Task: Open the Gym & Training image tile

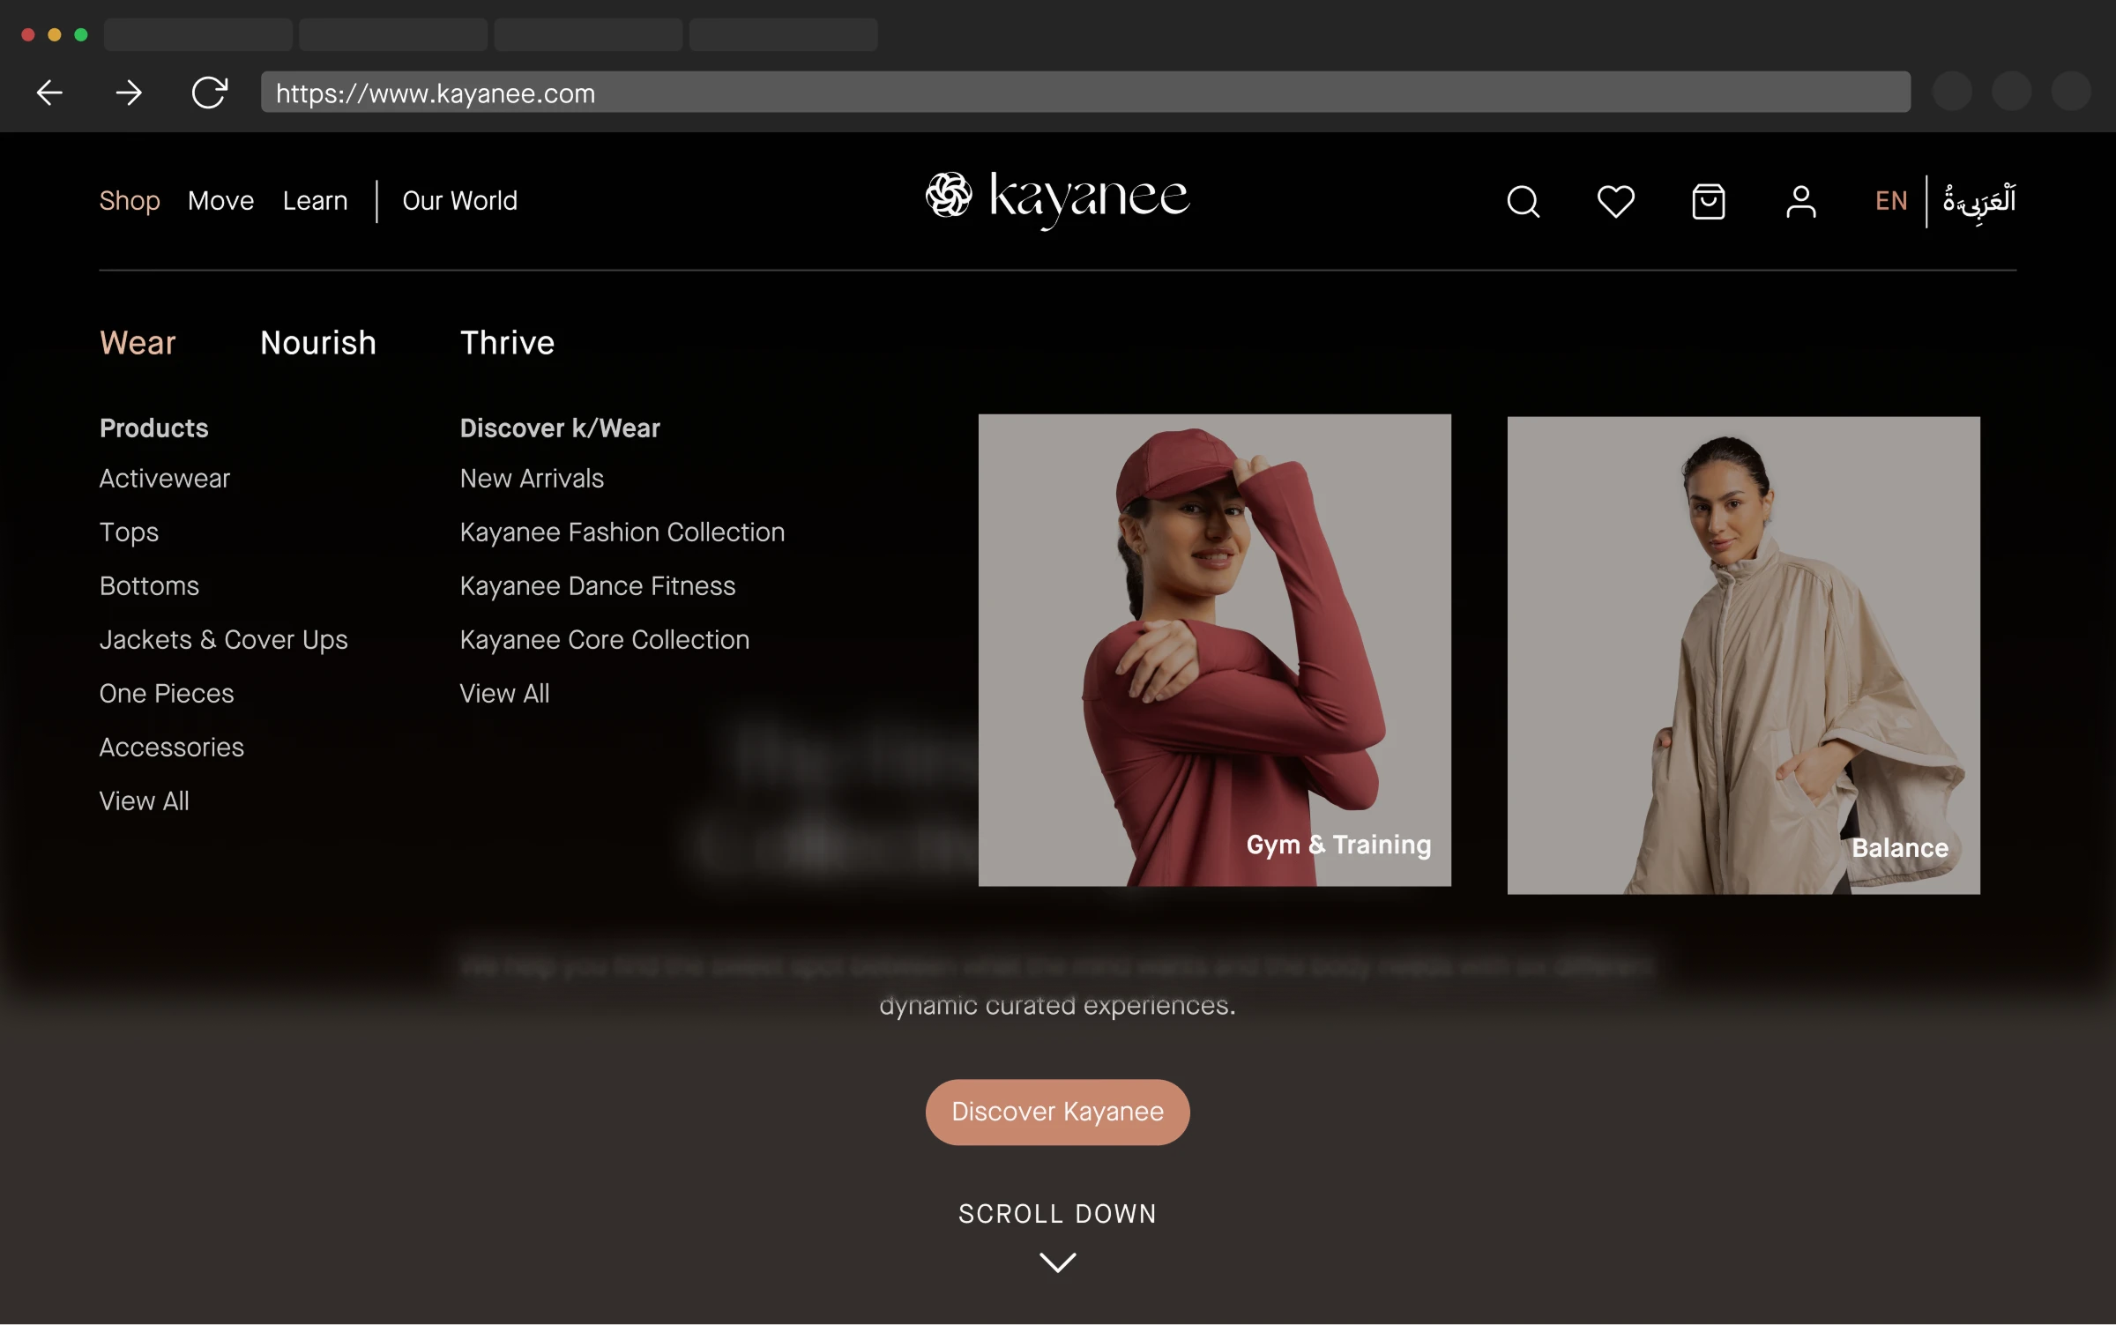Action: [x=1214, y=651]
